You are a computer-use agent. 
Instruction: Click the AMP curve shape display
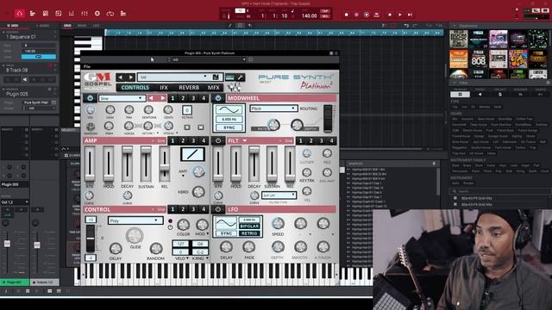[x=192, y=155]
